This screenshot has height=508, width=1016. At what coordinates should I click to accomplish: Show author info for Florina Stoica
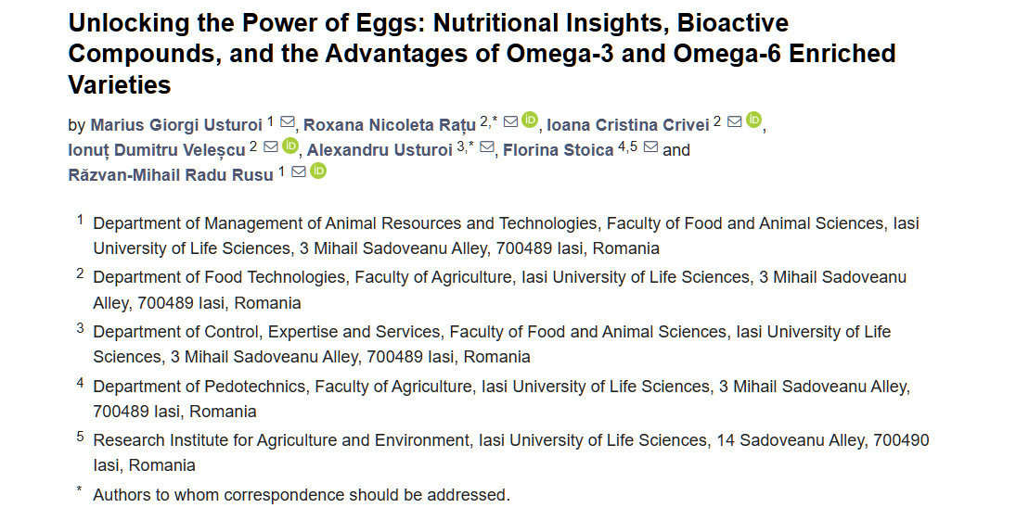click(x=558, y=150)
